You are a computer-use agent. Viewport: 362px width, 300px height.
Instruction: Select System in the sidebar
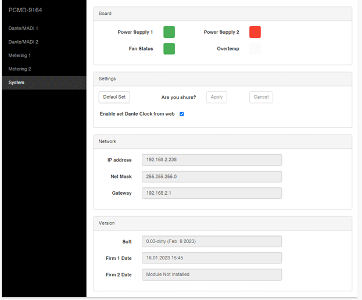(16, 83)
